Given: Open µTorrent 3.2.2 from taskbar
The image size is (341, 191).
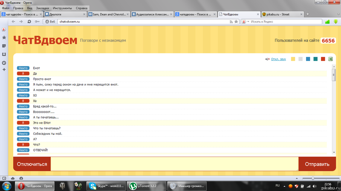Looking at the screenshot, I should [x=146, y=186].
